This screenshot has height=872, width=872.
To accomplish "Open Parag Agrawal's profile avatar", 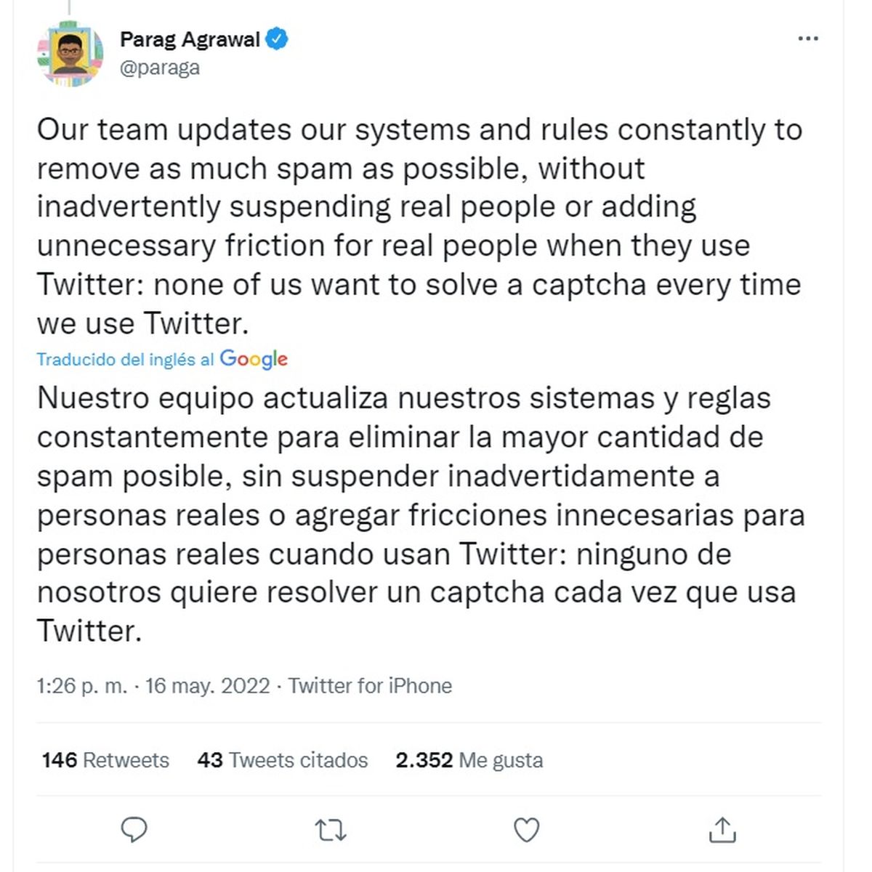I will (x=70, y=52).
